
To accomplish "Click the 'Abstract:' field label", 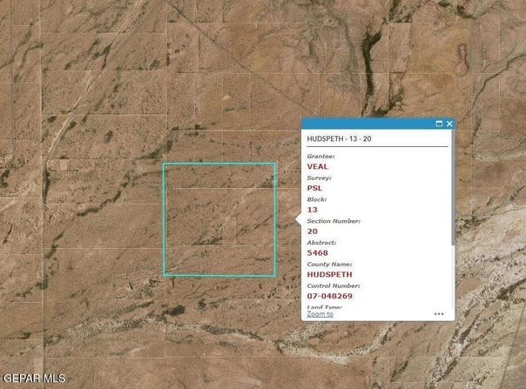I will coord(321,243).
